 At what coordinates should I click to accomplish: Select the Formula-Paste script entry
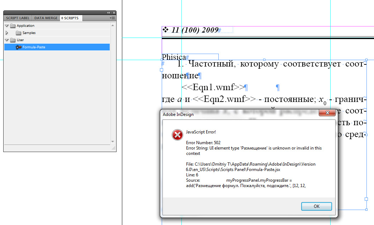[x=57, y=47]
